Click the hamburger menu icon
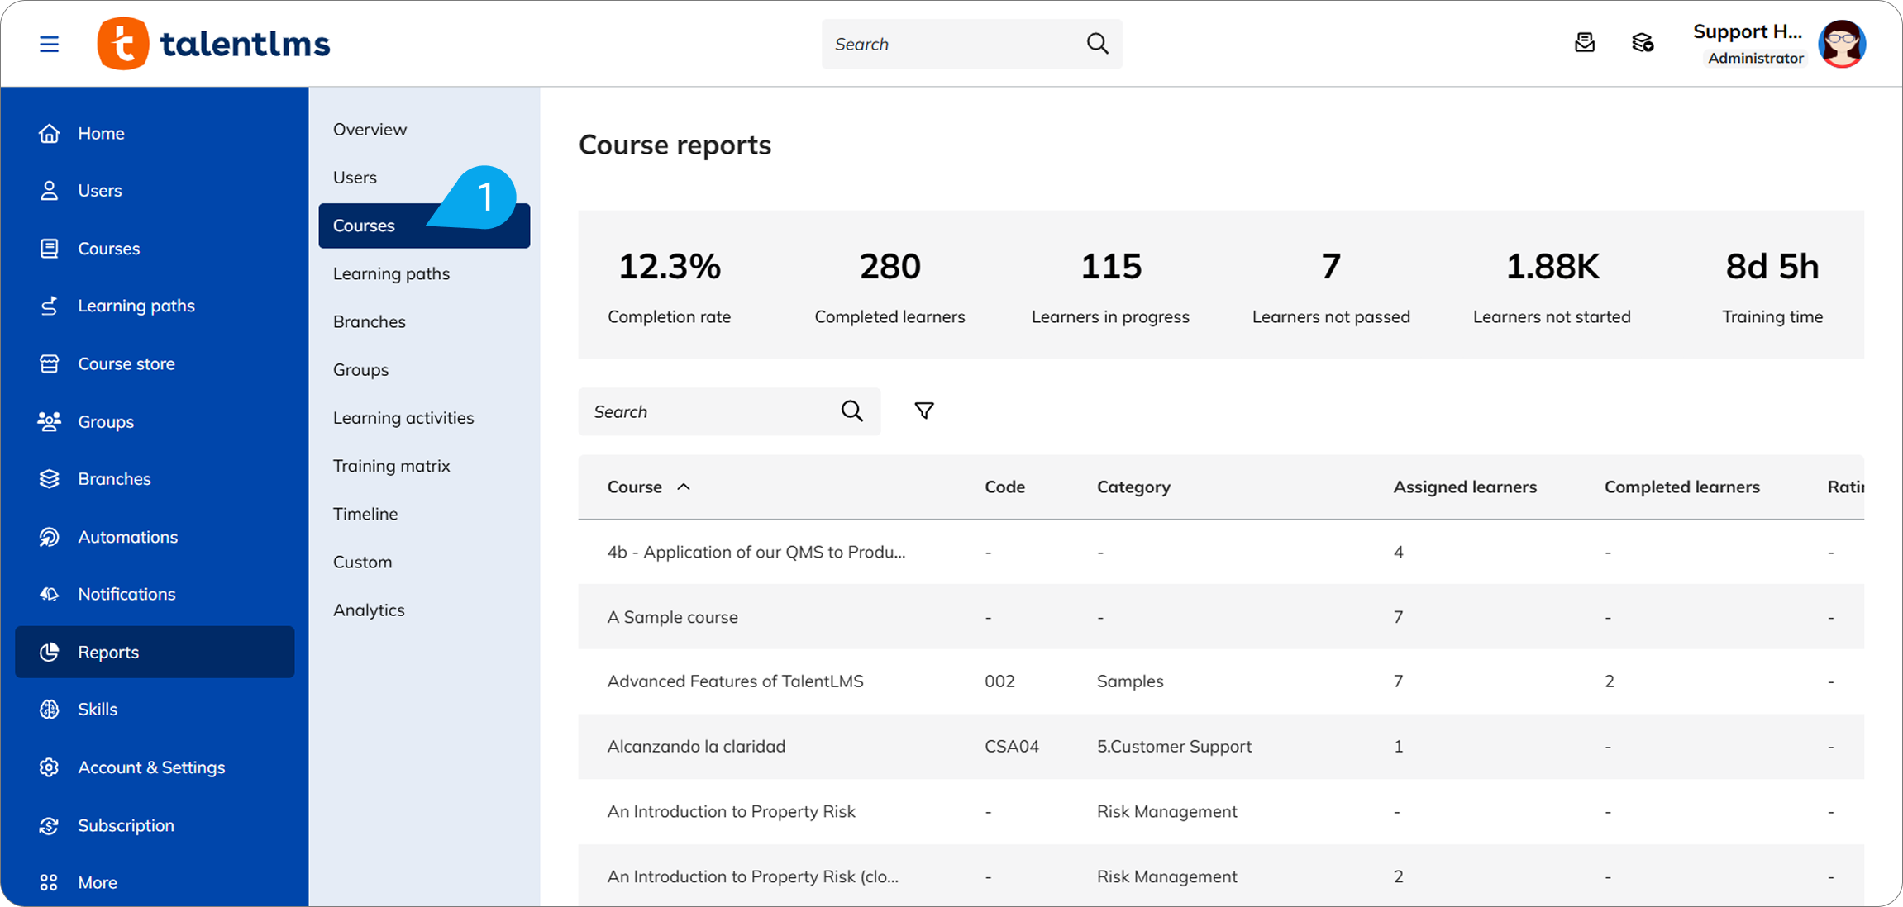 [x=49, y=44]
